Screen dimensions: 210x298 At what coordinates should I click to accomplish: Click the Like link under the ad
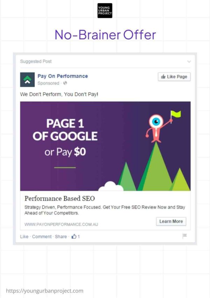[x=24, y=237]
